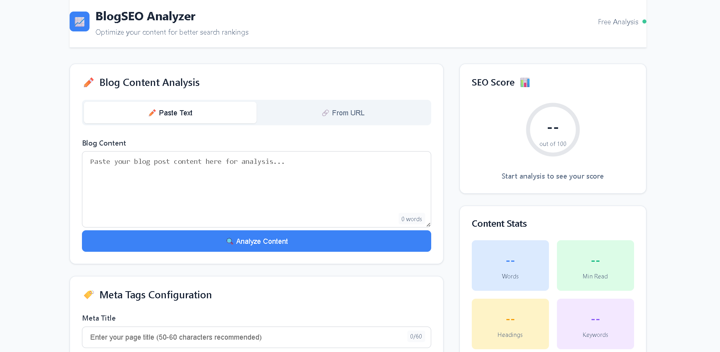Click the BlogSEO Analyzer chart logo icon
Screen dimensions: 720x352
80,21
